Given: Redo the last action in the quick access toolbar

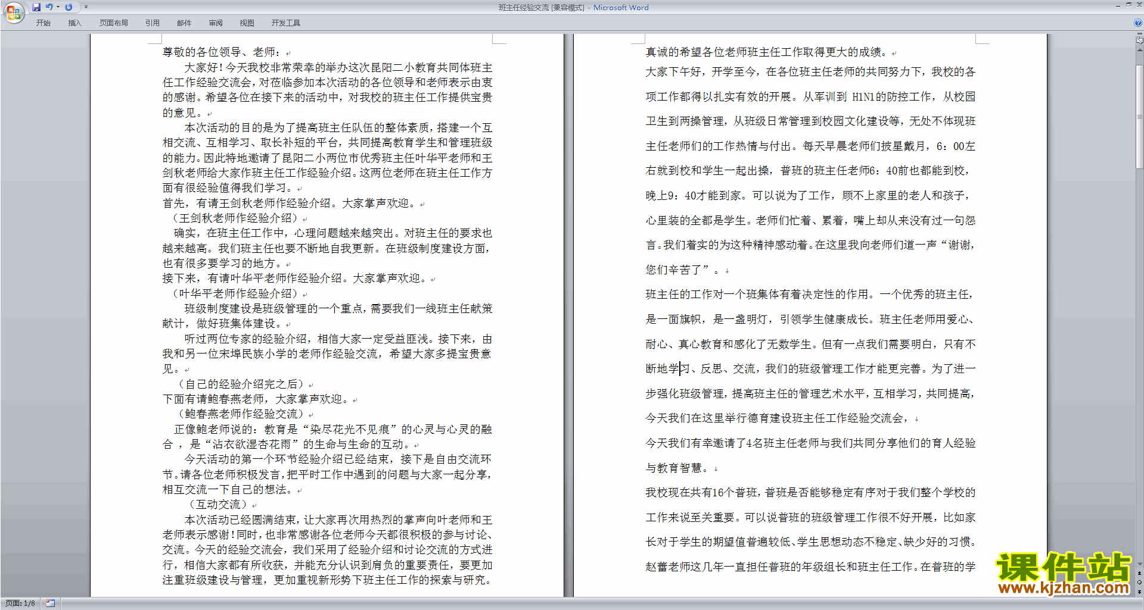Looking at the screenshot, I should coord(69,7).
